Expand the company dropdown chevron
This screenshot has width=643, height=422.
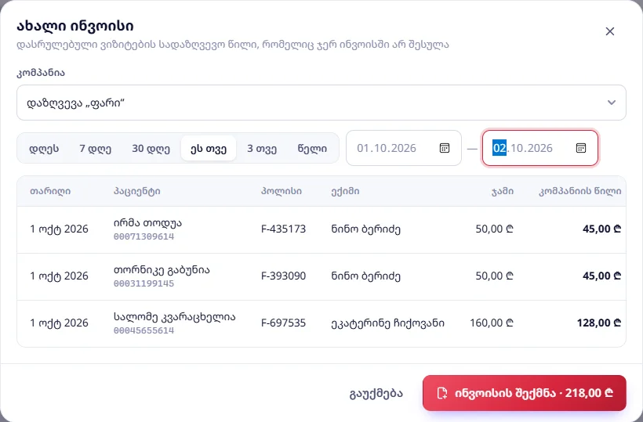[x=612, y=103]
